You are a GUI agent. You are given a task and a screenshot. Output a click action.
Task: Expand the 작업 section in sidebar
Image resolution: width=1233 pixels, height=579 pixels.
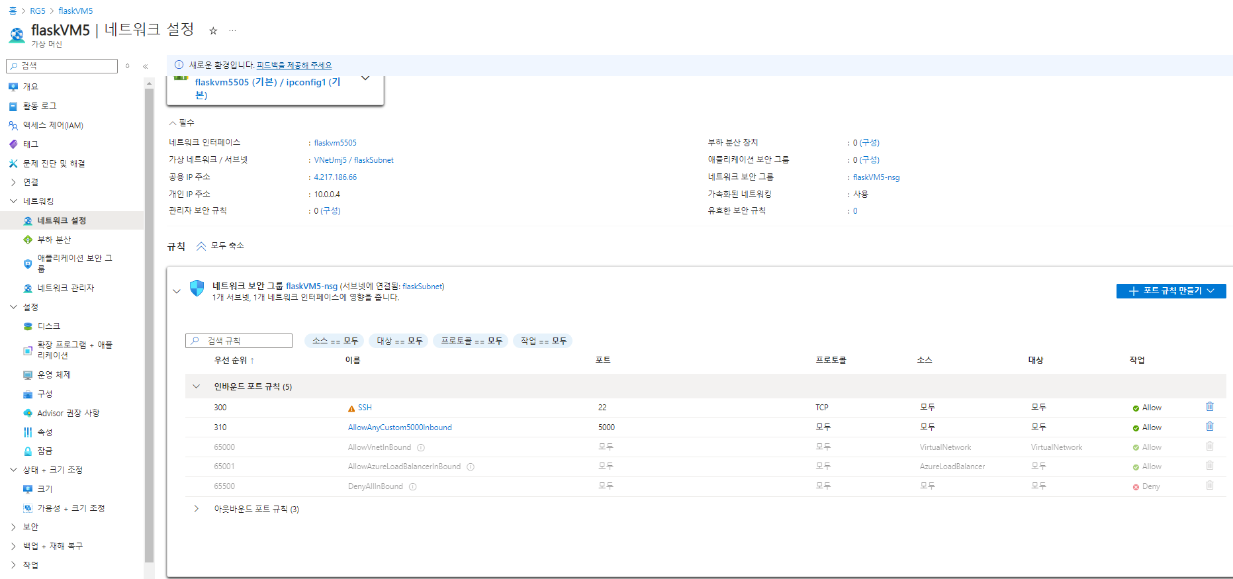click(13, 565)
